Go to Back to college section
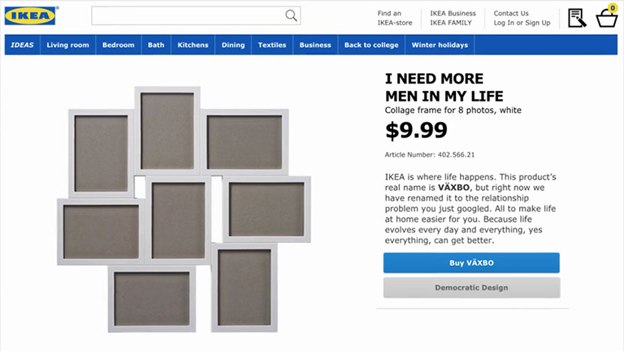The height and width of the screenshot is (351, 624). point(371,45)
